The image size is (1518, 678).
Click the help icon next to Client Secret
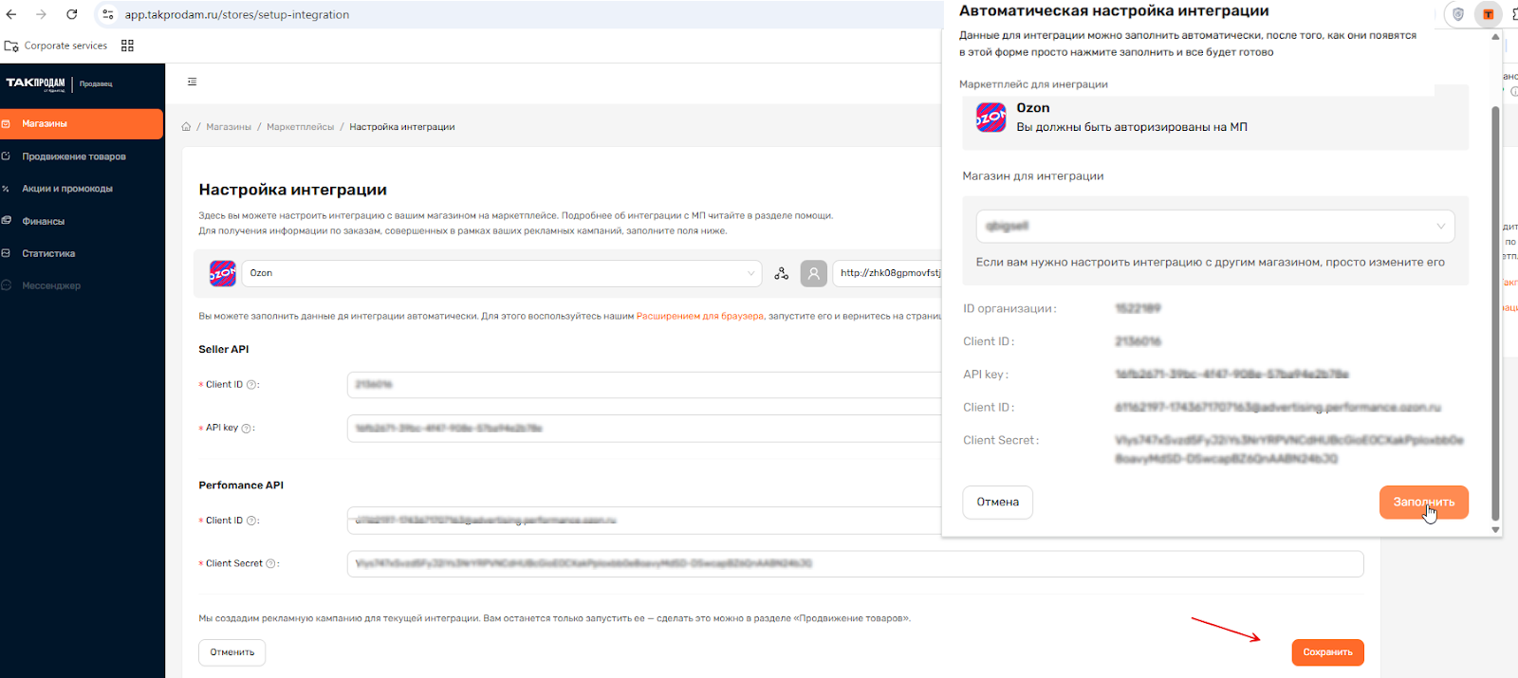pyautogui.click(x=271, y=564)
